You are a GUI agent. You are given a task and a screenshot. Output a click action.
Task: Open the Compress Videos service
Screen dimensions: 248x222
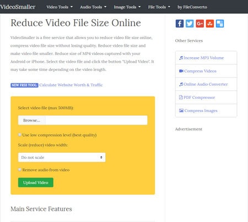click(206, 71)
